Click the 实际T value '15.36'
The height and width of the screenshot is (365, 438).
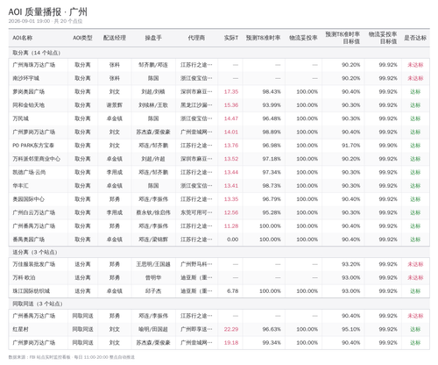tap(231, 105)
